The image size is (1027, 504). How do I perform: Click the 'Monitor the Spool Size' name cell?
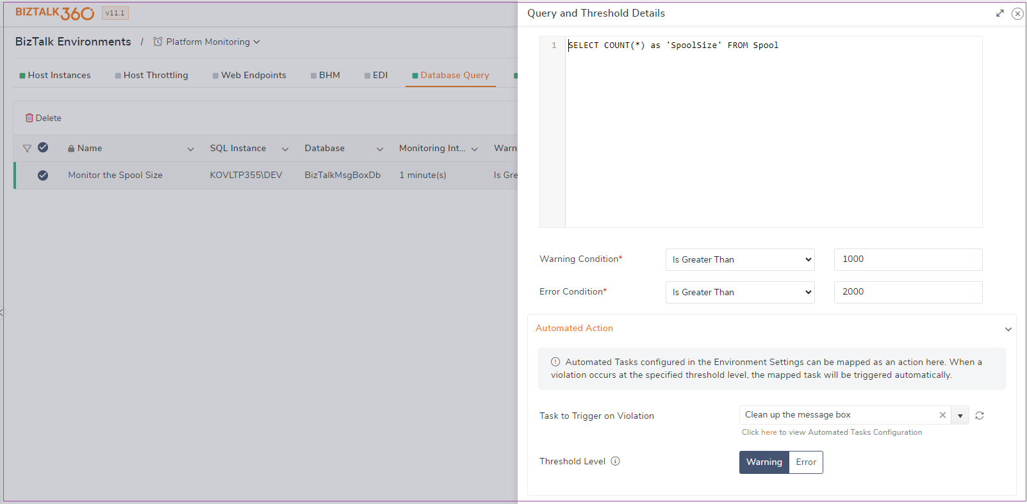coord(115,175)
